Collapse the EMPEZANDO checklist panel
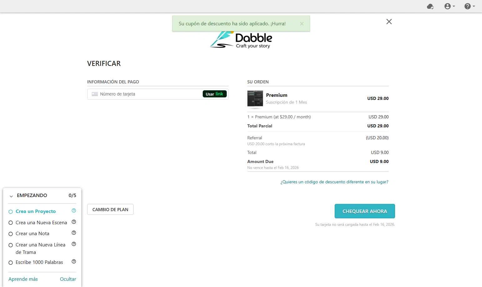The width and height of the screenshot is (482, 287). coord(11,196)
